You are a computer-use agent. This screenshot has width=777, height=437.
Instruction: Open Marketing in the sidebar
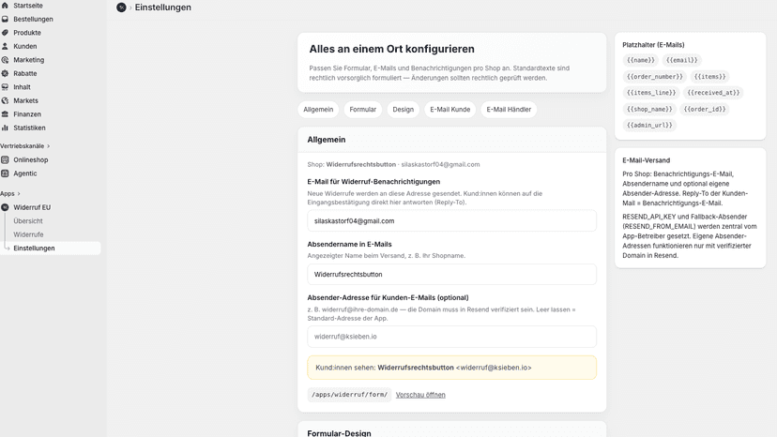tap(29, 60)
